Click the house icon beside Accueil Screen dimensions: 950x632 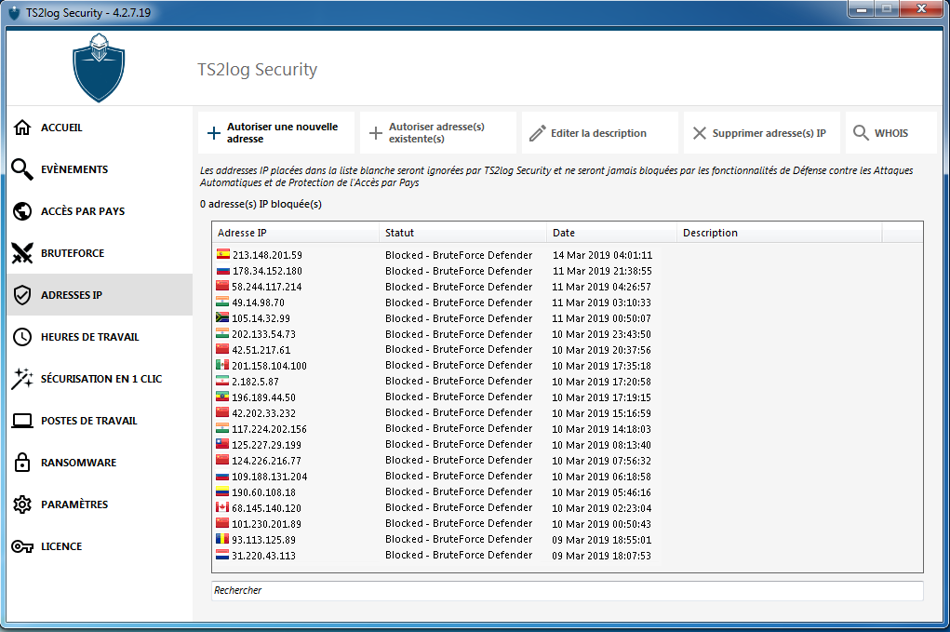[22, 128]
